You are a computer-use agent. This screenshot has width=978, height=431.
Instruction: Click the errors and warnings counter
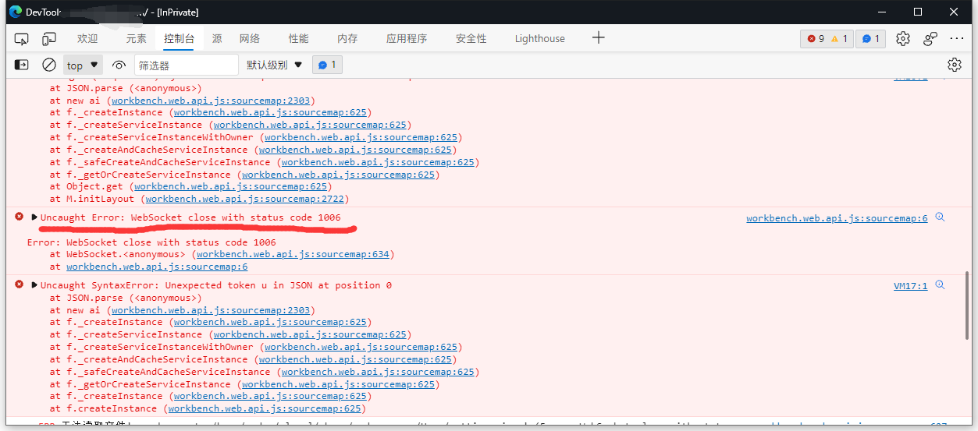[827, 39]
